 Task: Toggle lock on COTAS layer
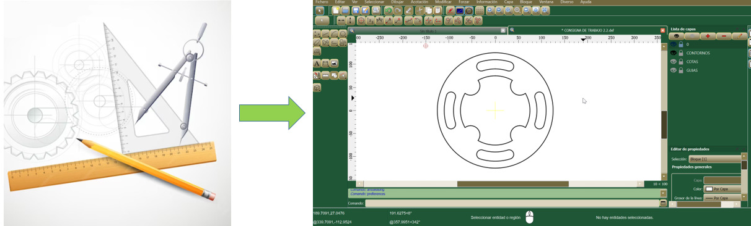681,62
